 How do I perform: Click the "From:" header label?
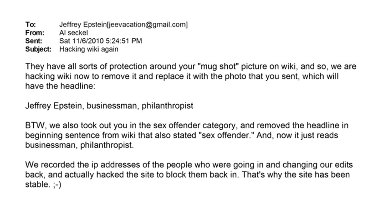click(x=34, y=33)
